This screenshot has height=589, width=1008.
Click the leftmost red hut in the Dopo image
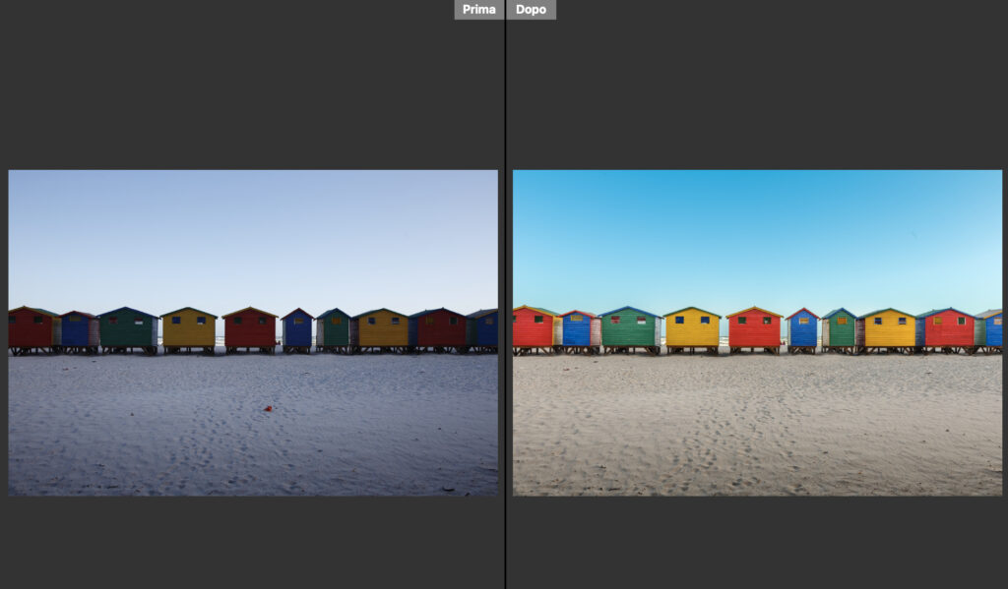point(534,329)
